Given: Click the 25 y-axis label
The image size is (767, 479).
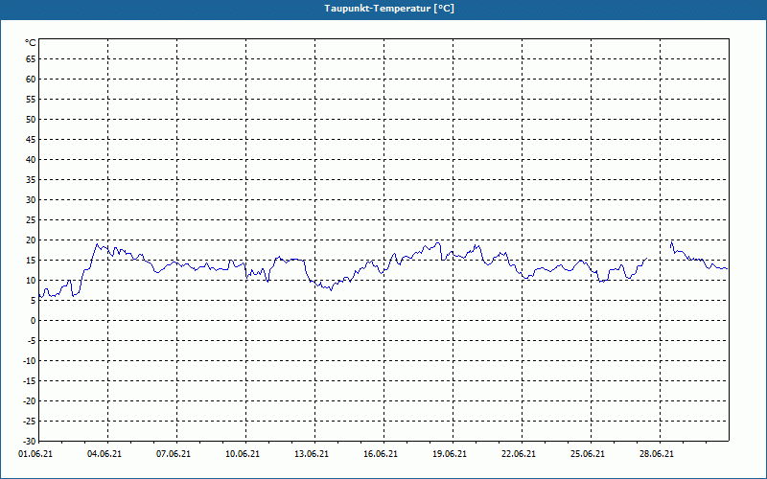Looking at the screenshot, I should 31,220.
